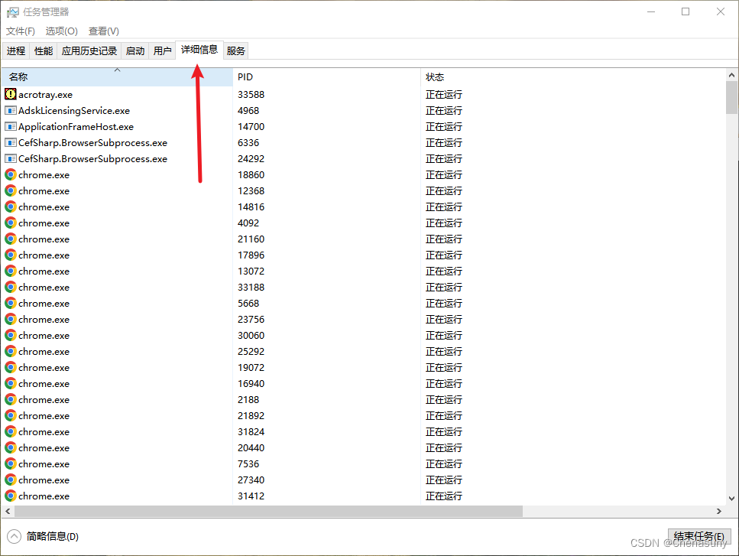Click PID value 14700
The width and height of the screenshot is (739, 556).
[x=251, y=126]
